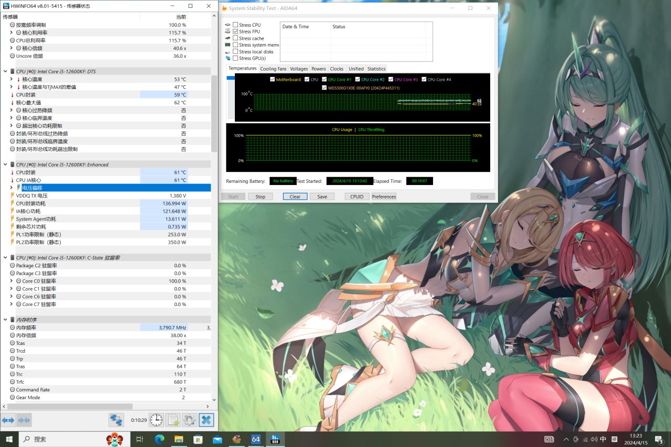Image resolution: width=671 pixels, height=447 pixels.
Task: Enable the Stress system memory checkbox
Action: click(x=235, y=45)
